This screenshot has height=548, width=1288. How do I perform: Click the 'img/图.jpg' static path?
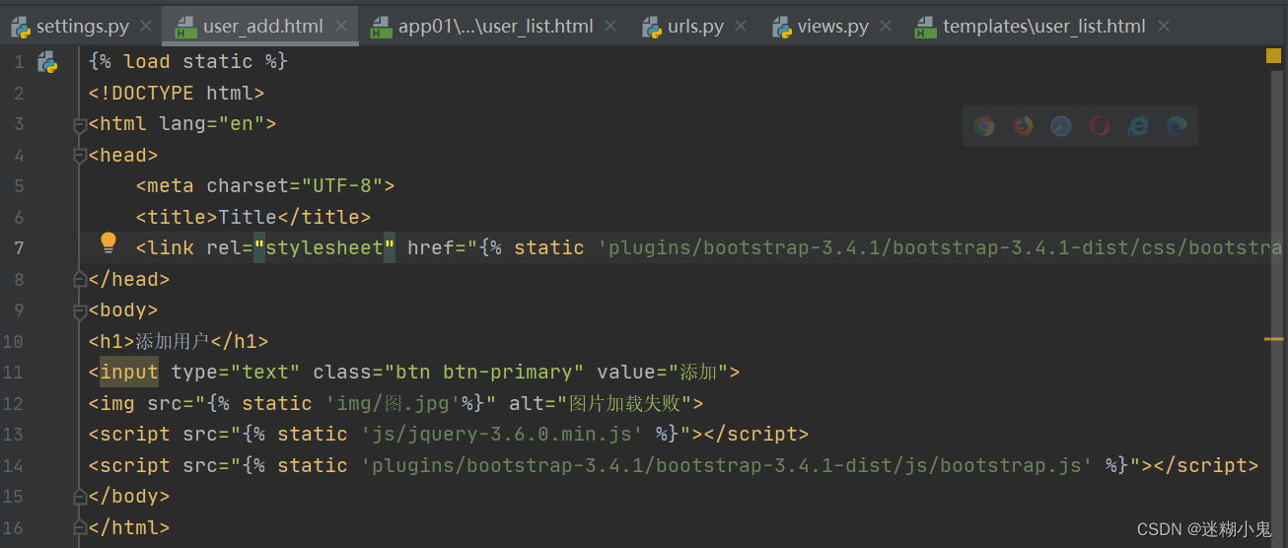click(x=394, y=404)
